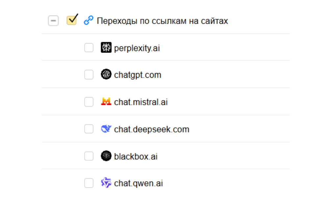The width and height of the screenshot is (316, 214).
Task: Click the blue chain link icon
Action: click(88, 21)
